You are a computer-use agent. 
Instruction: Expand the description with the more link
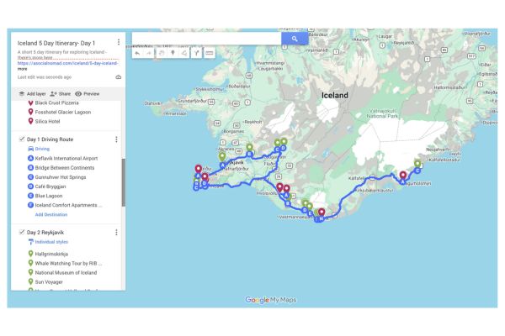pos(22,69)
